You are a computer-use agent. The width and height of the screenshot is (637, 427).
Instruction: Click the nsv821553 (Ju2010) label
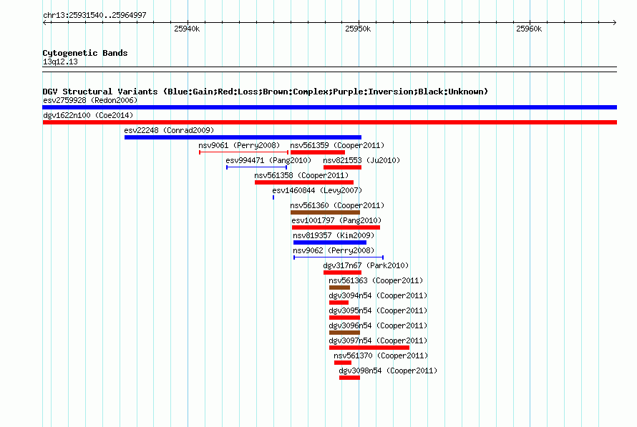pyautogui.click(x=361, y=160)
